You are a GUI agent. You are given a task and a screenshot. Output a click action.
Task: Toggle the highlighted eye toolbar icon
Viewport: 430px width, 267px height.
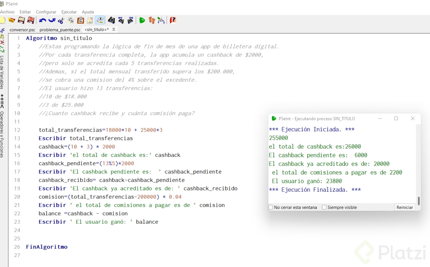[x=100, y=20]
